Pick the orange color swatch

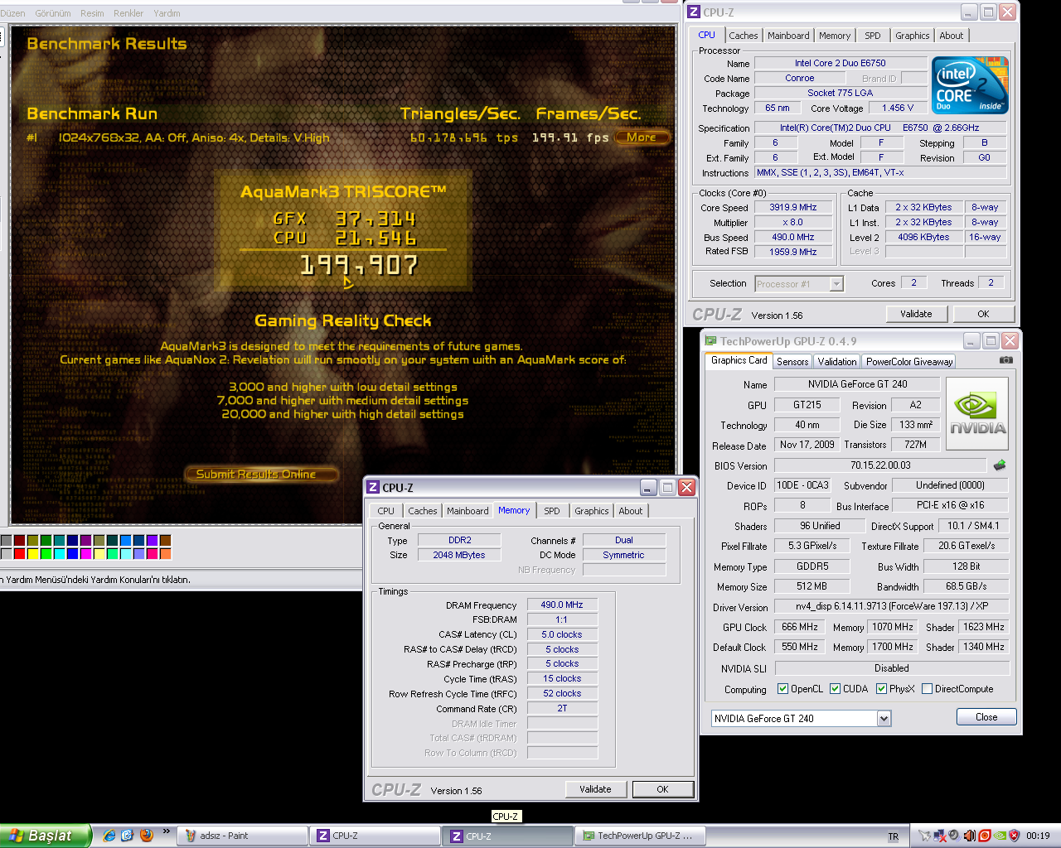click(x=165, y=554)
